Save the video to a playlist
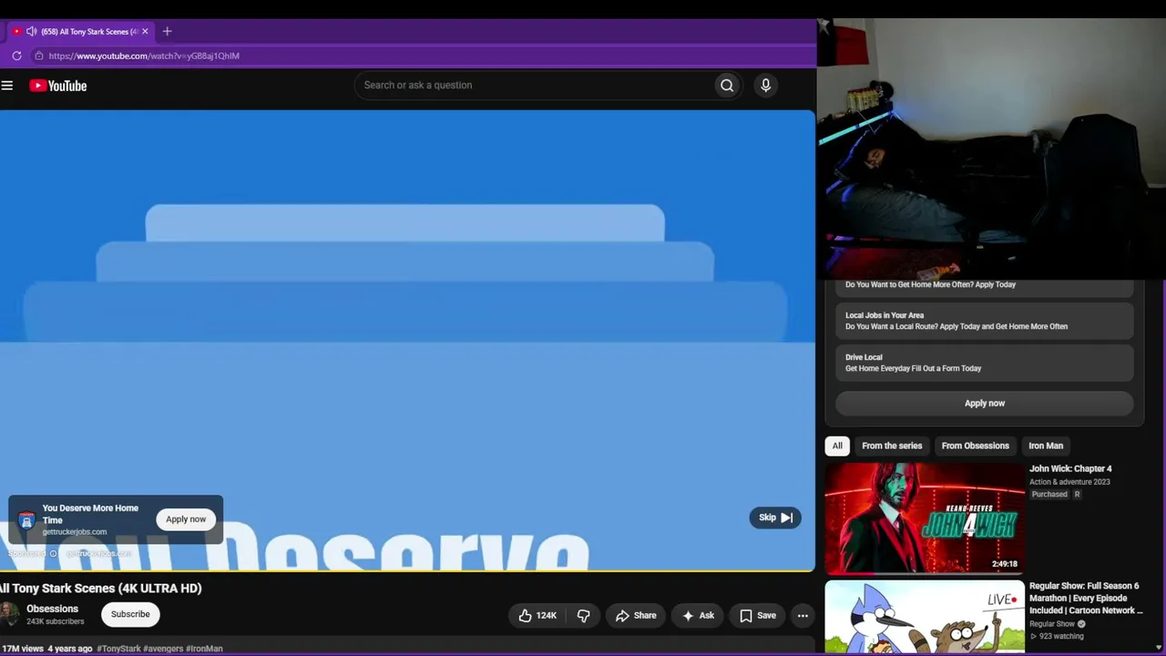The image size is (1166, 656). [758, 616]
